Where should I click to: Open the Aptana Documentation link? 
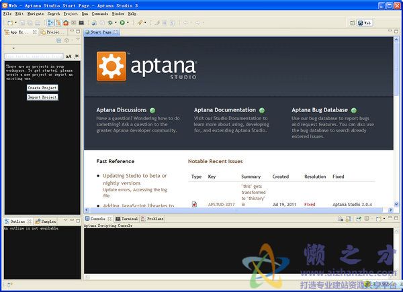click(x=225, y=110)
